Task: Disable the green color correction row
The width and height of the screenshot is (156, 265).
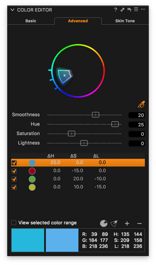Action: (14, 179)
